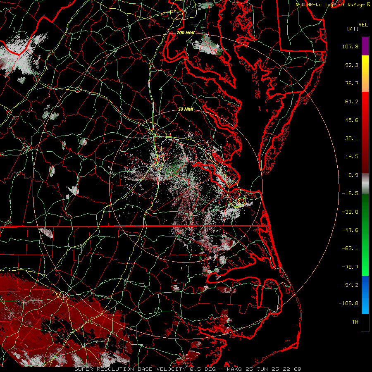Click the 30.1 velocity scale value
This screenshot has height=372, width=372.
pos(352,138)
